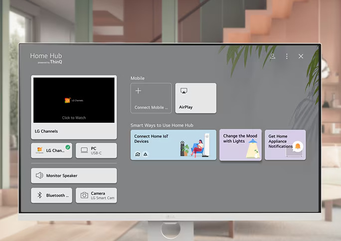The image size is (341, 241).
Task: Click the Monitor Speaker output button
Action: click(74, 176)
